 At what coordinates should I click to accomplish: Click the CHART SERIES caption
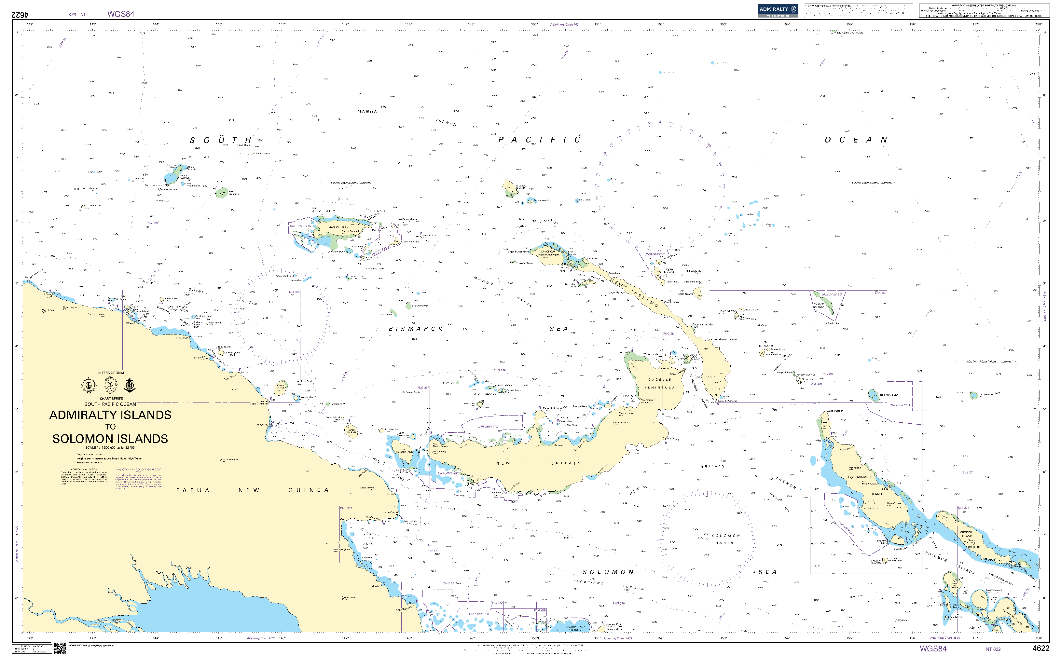111,399
